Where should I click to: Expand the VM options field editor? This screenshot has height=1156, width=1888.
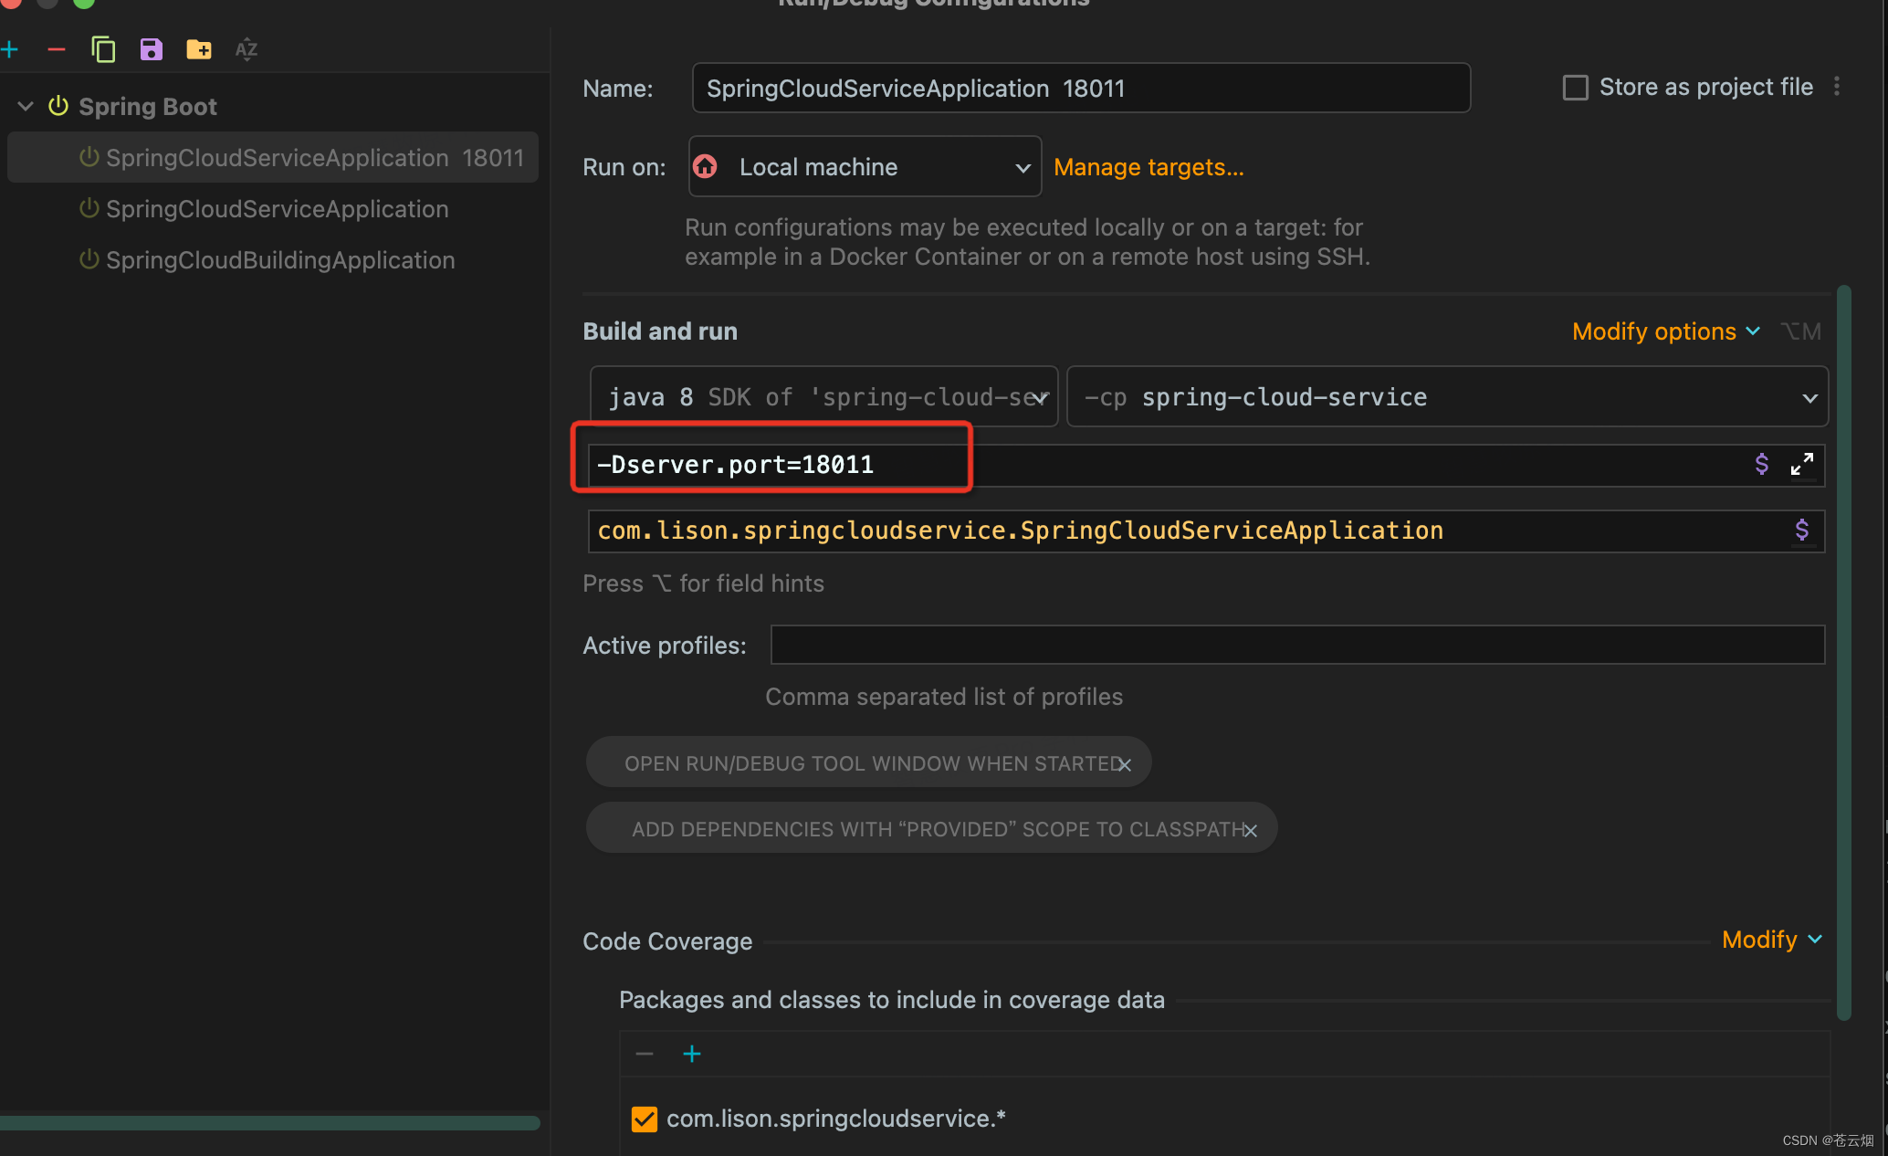(x=1801, y=465)
